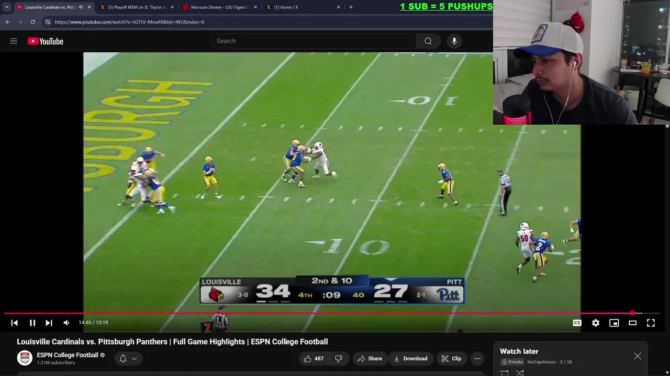The height and width of the screenshot is (376, 670).
Task: Like the video (487 likes)
Action: pyautogui.click(x=314, y=359)
